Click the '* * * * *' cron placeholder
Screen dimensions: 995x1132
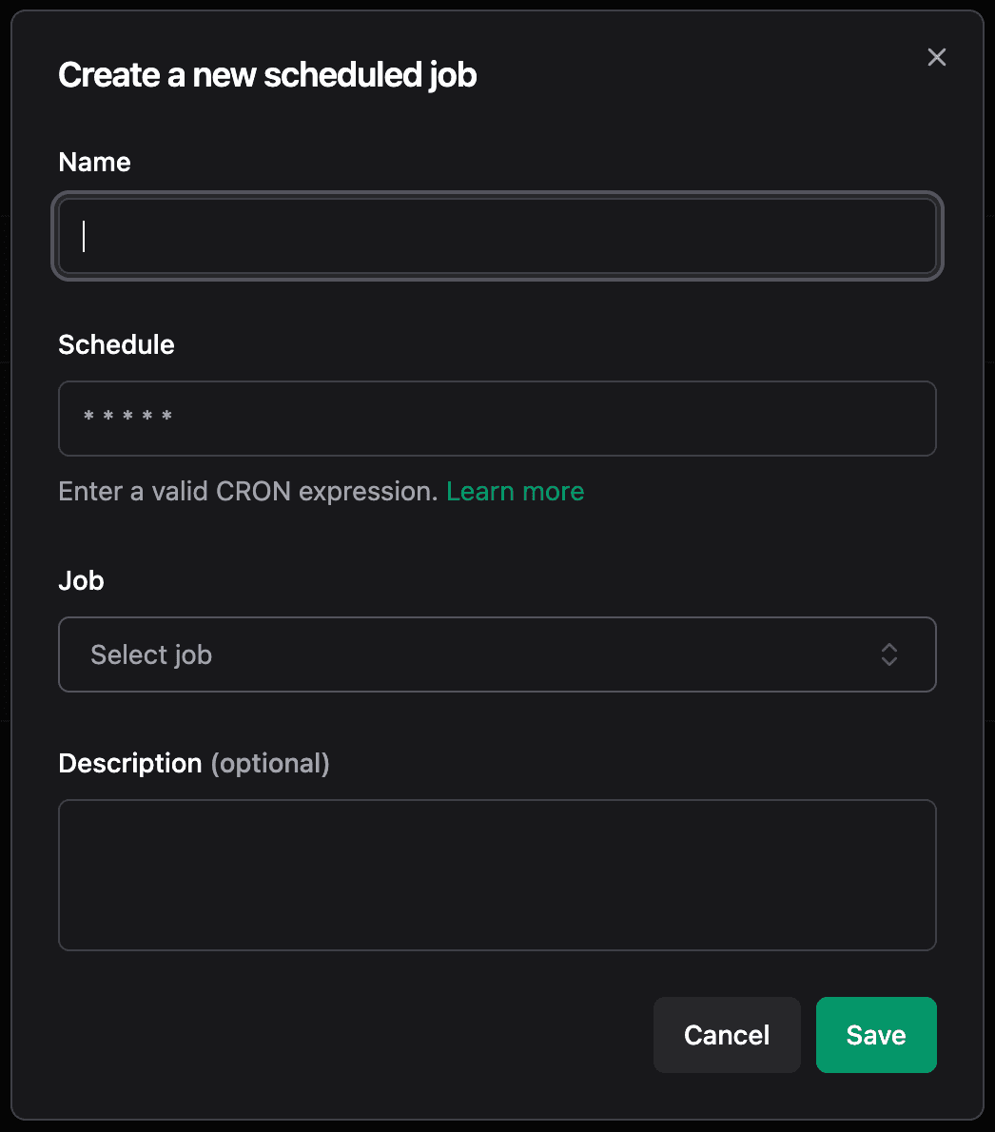127,417
